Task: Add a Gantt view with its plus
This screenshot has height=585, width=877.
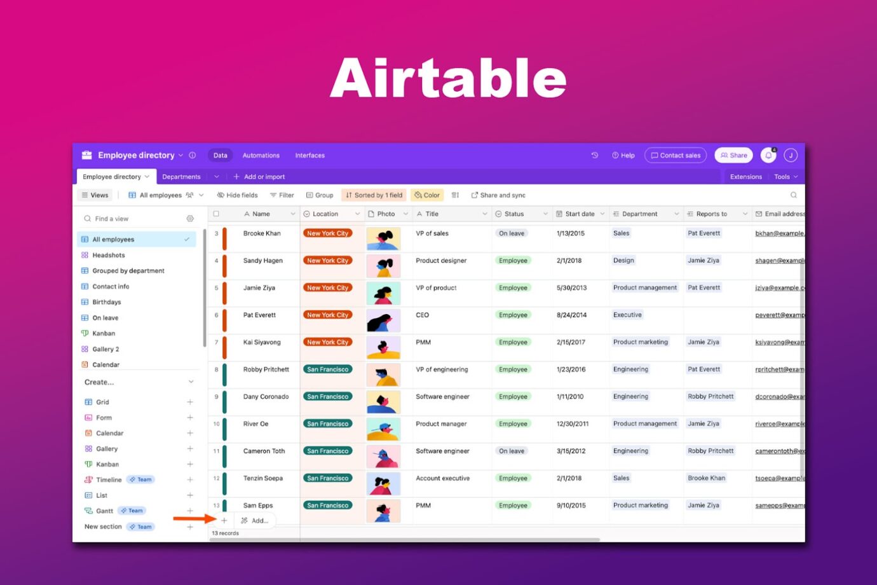Action: (x=190, y=511)
